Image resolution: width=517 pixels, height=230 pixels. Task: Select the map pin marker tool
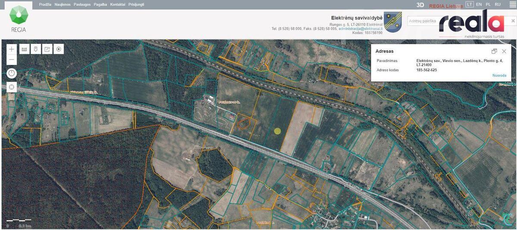(x=36, y=49)
